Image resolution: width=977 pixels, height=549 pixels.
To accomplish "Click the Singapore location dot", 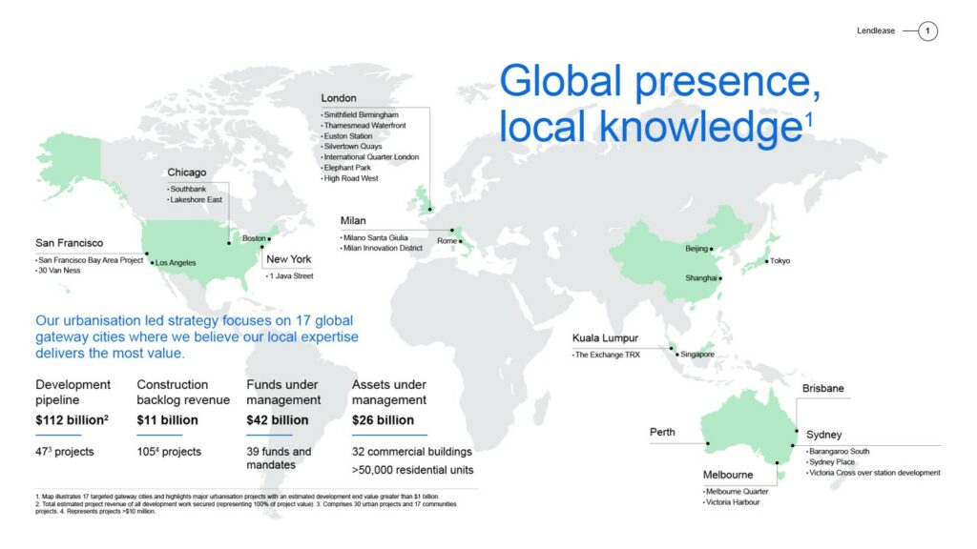I will 677,355.
